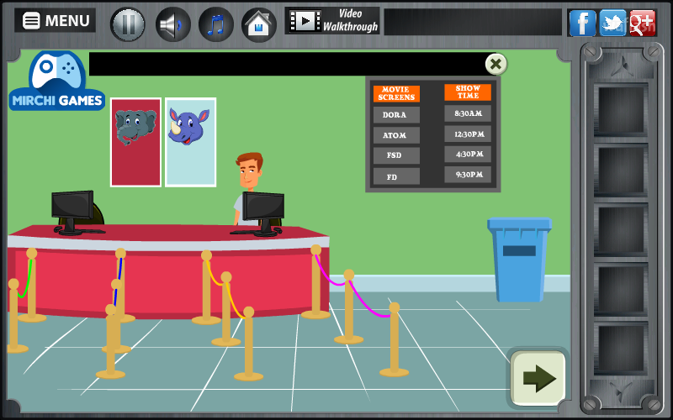Click the Mirchi Games logo
Screen dimensions: 673x420
[x=56, y=81]
